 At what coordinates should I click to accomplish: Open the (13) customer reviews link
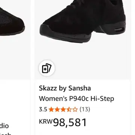pyautogui.click(x=85, y=109)
